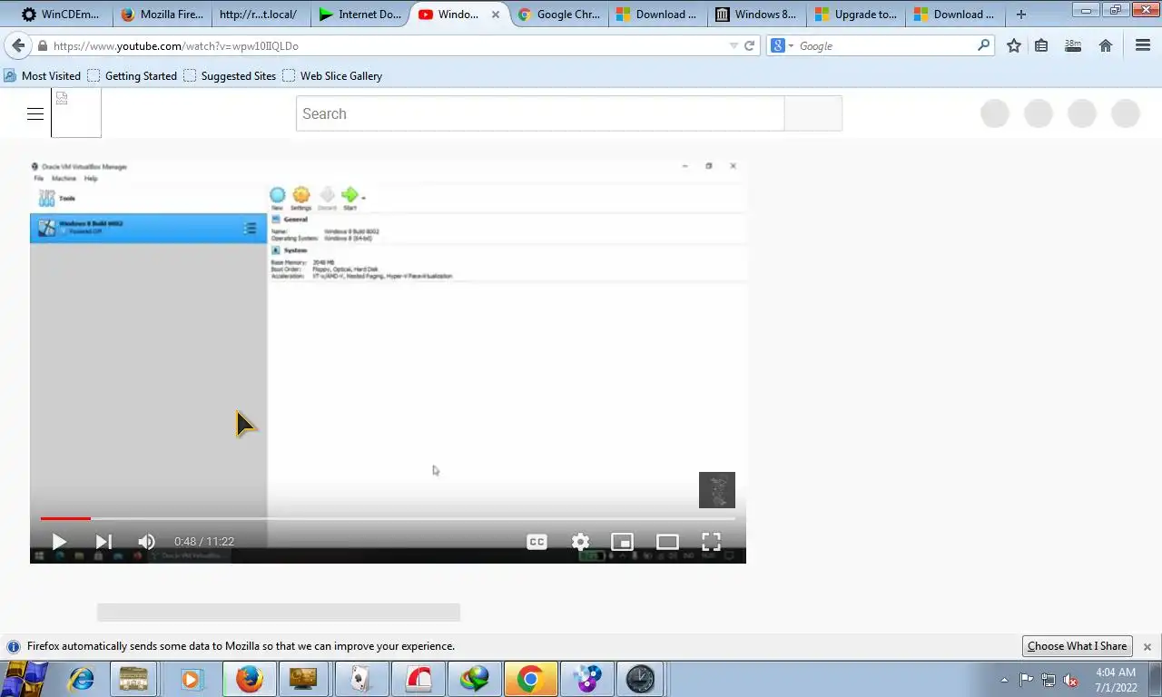The height and width of the screenshot is (697, 1162).
Task: Show hidden system tray icons
Action: pyautogui.click(x=1004, y=680)
